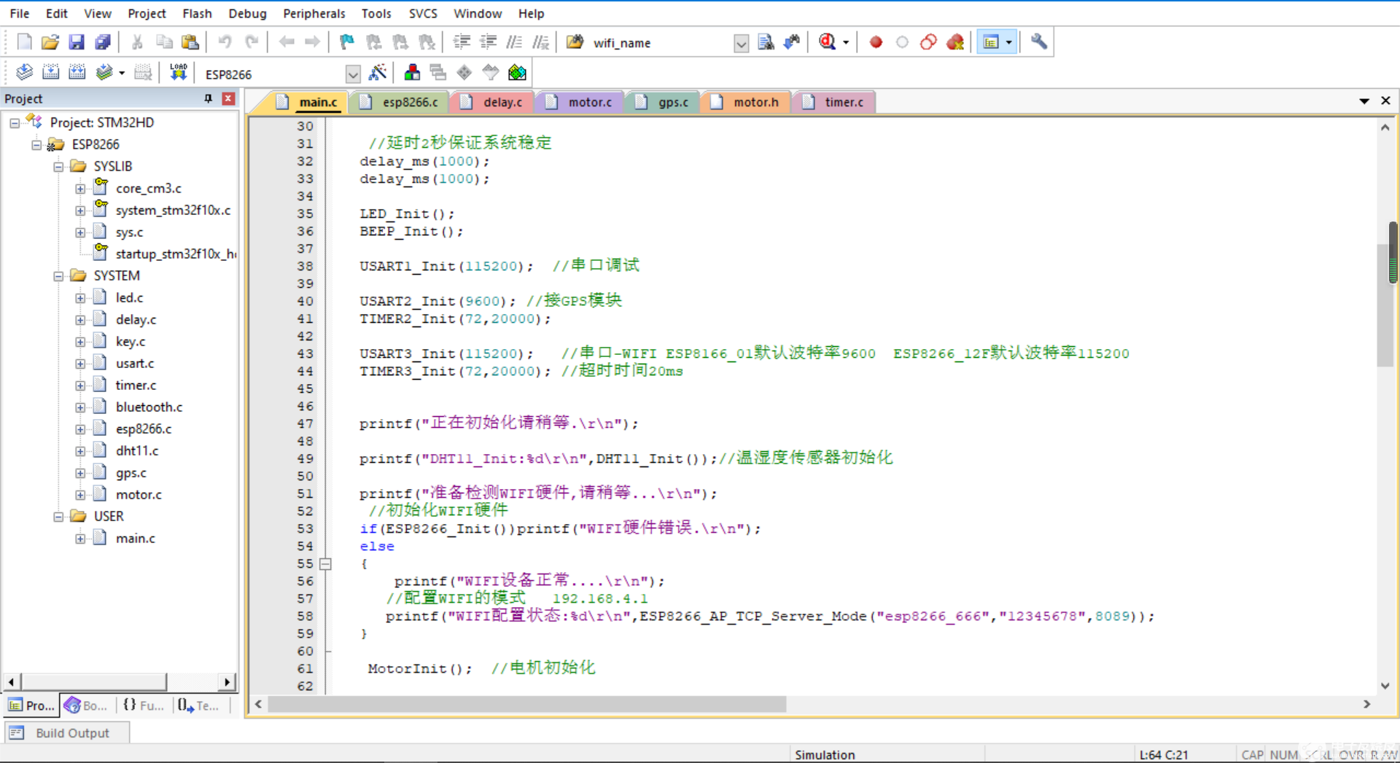Open the Build Output panel
Image resolution: width=1400 pixels, height=763 pixels.
click(71, 733)
